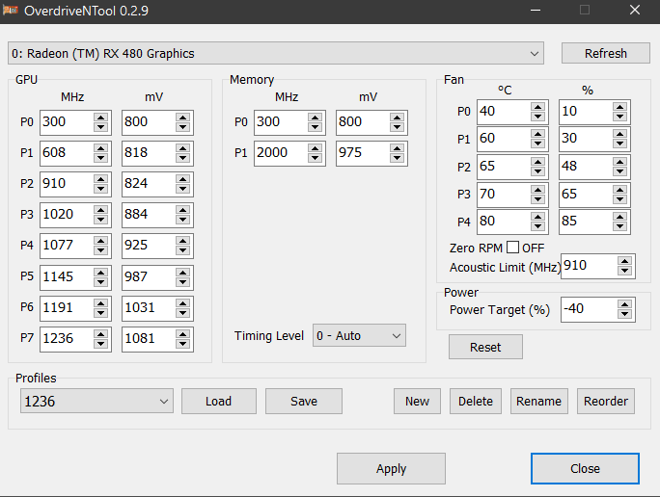Toggle the Zero RPM checkbox
The image size is (660, 497).
pos(512,248)
